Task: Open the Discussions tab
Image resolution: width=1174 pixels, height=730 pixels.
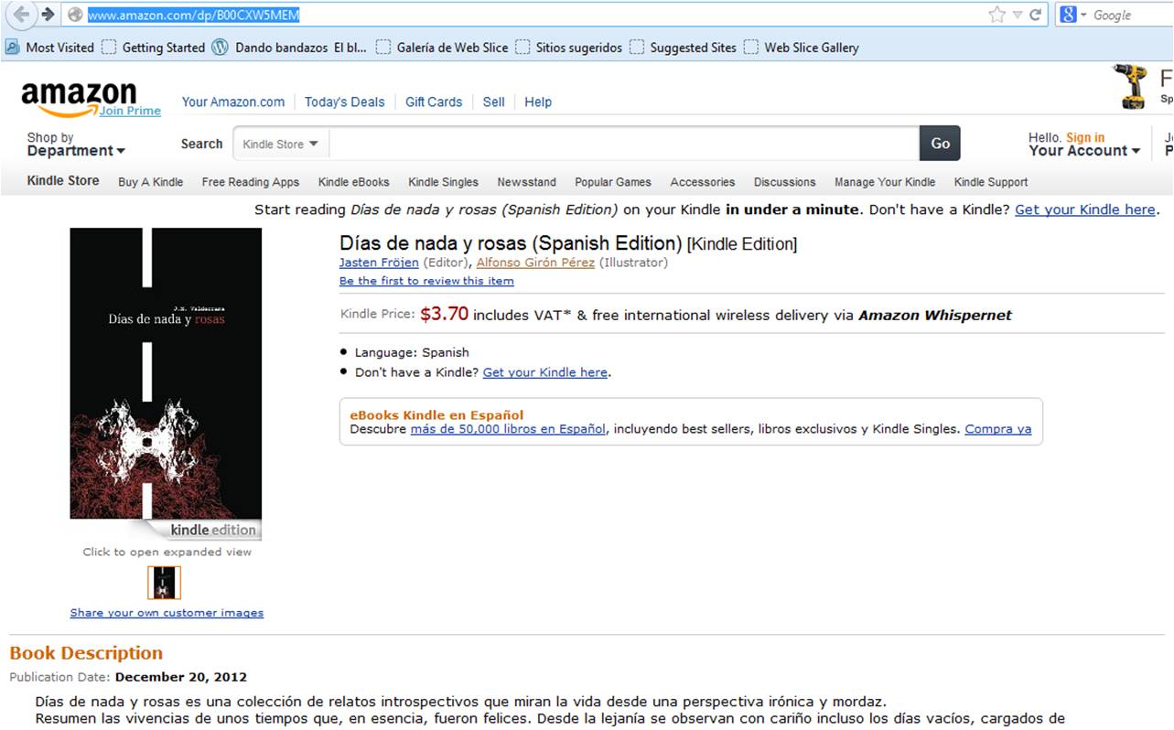Action: tap(785, 182)
